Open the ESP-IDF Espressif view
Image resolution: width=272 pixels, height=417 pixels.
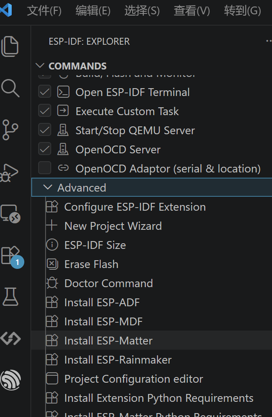[10, 380]
